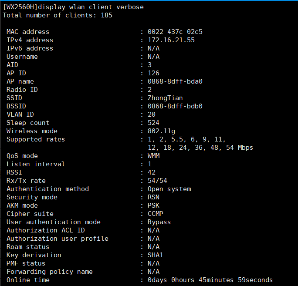Click the Open system authentication value
This screenshot has height=286, width=298.
coord(169,189)
